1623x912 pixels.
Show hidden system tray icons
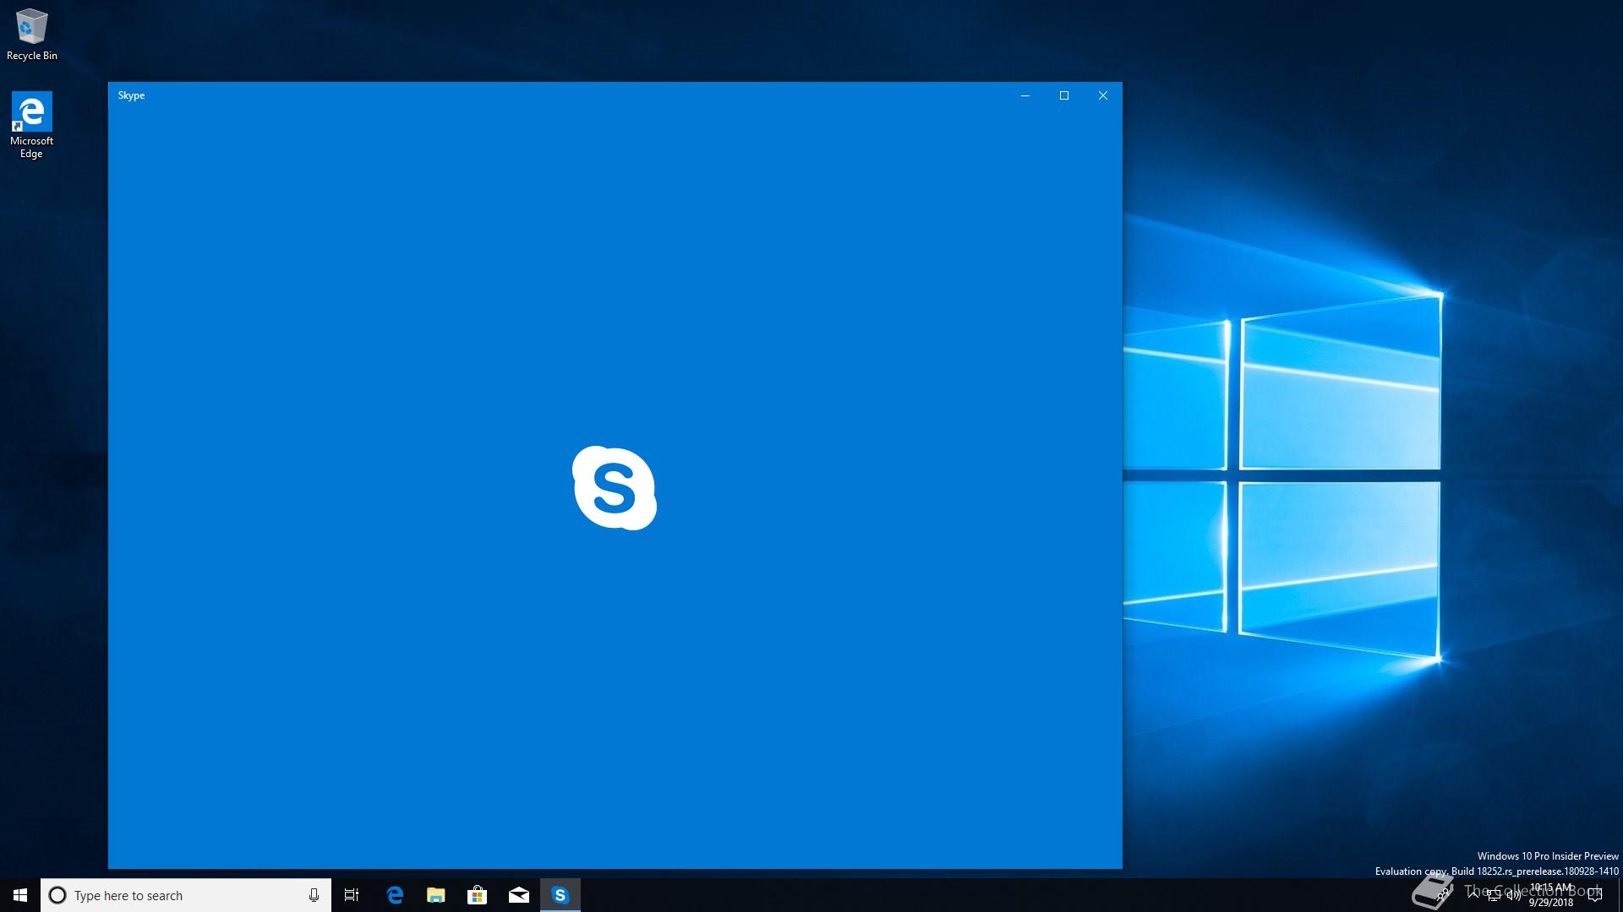[1473, 894]
